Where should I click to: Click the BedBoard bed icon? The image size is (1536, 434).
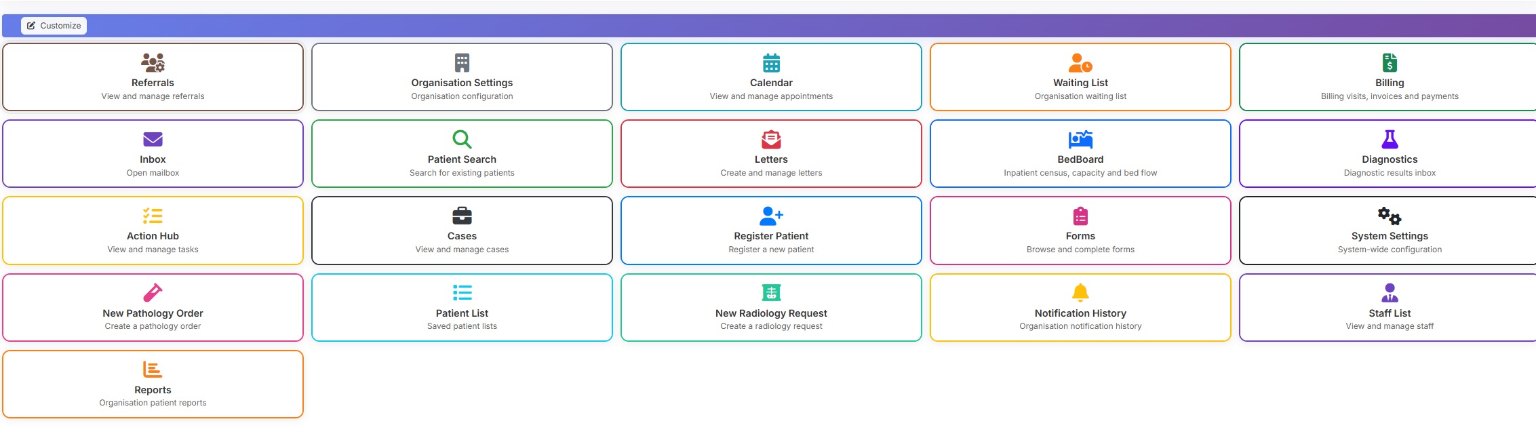(1080, 139)
